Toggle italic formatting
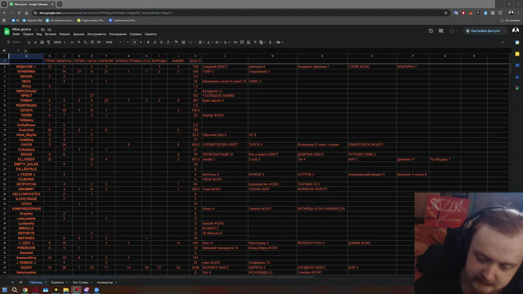The width and height of the screenshot is (523, 294). [x=155, y=42]
